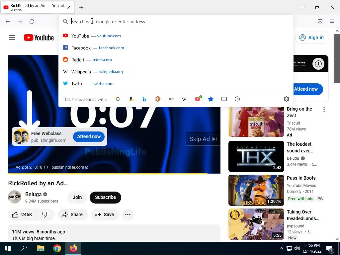The image size is (340, 255).
Task: Open Windows Start menu
Action: [8, 248]
